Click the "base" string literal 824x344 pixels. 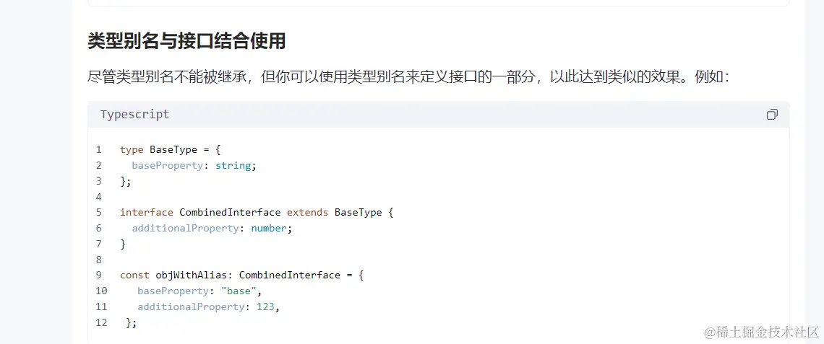point(239,291)
